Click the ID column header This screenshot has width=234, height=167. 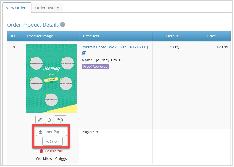(x=13, y=36)
